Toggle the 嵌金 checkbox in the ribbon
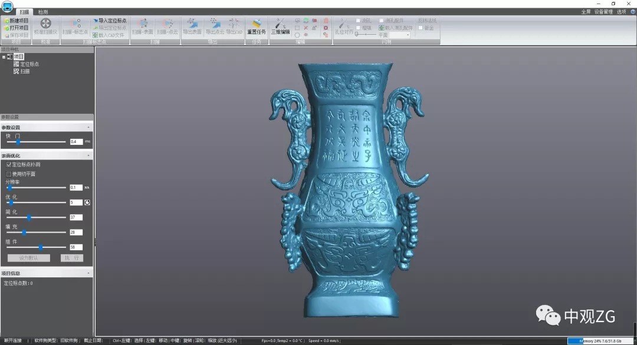The width and height of the screenshot is (637, 345). coord(419,28)
